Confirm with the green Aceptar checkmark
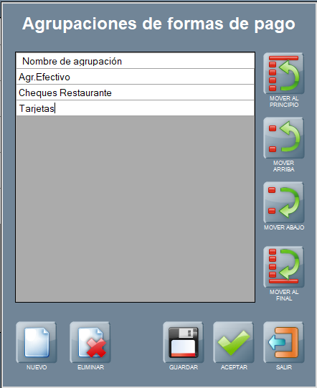This screenshot has height=388, width=317. click(234, 342)
